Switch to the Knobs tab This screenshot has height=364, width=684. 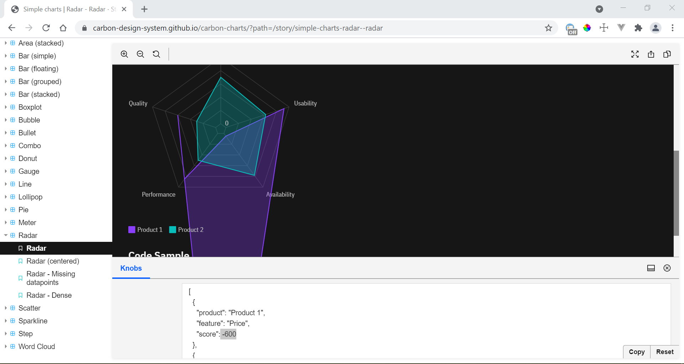(131, 268)
